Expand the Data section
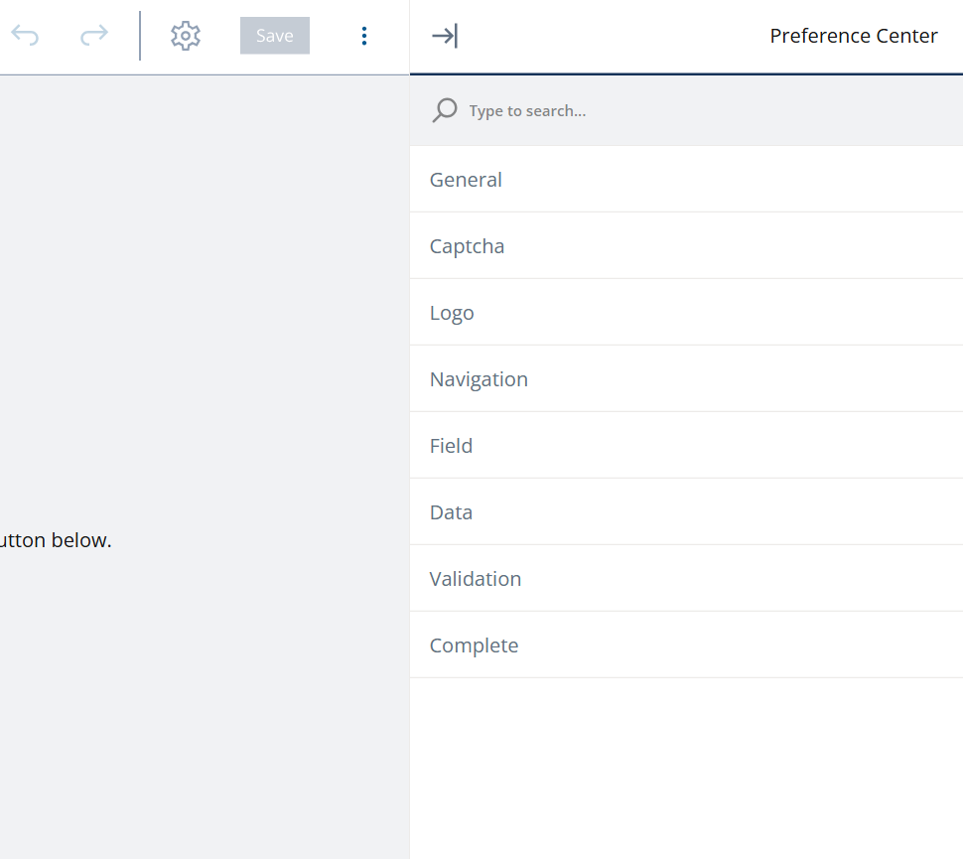Viewport: 963px width, 859px height. click(451, 511)
